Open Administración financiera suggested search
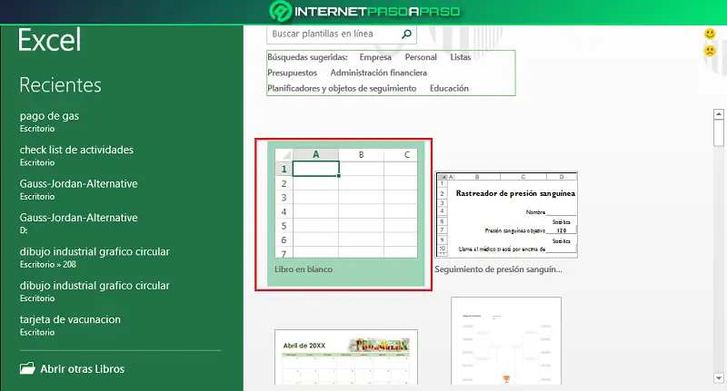Image resolution: width=727 pixels, height=391 pixels. [x=378, y=73]
